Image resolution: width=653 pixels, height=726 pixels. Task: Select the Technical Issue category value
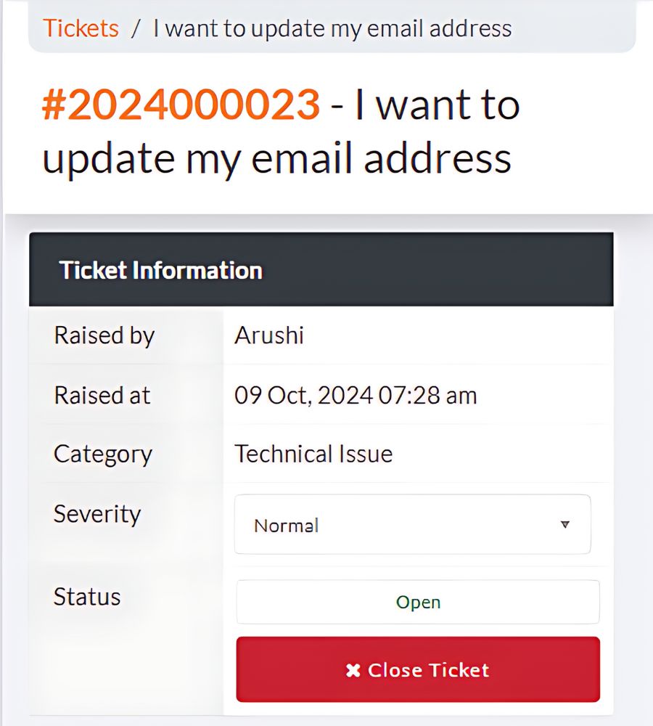pyautogui.click(x=313, y=454)
